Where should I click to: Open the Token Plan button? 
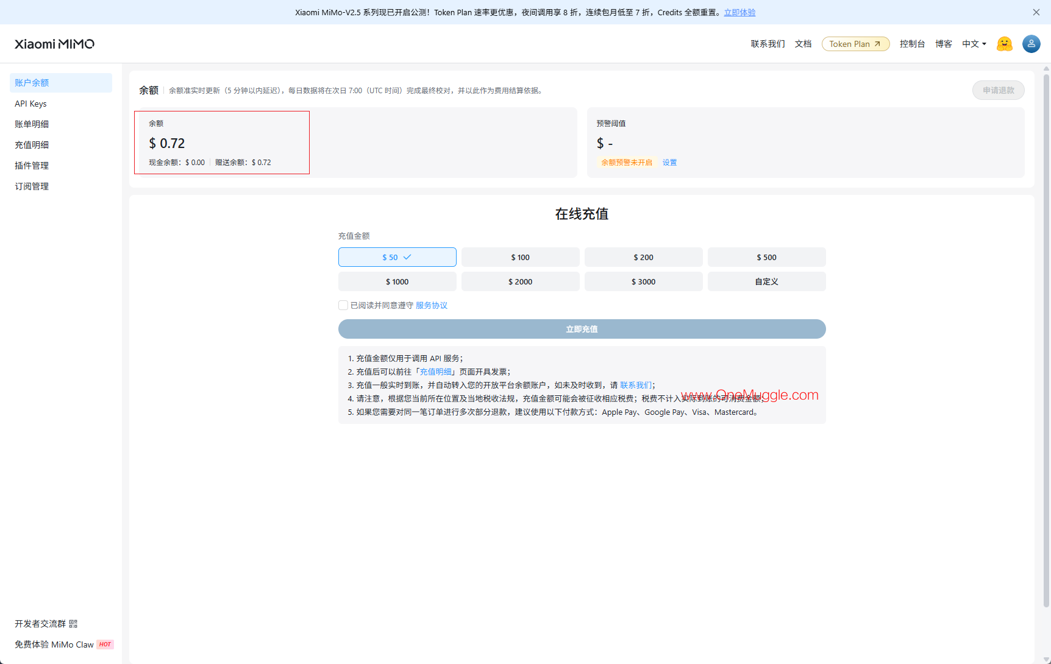point(855,44)
